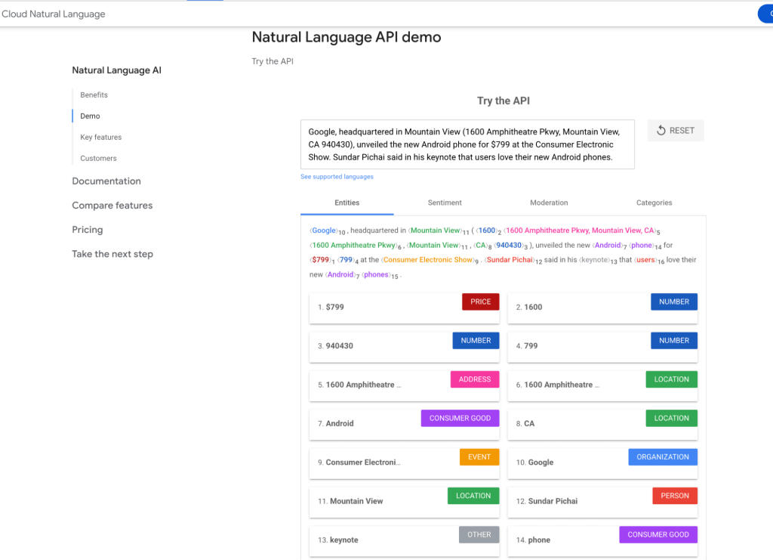Click inside the sample text input box
This screenshot has height=560, width=773.
point(467,144)
